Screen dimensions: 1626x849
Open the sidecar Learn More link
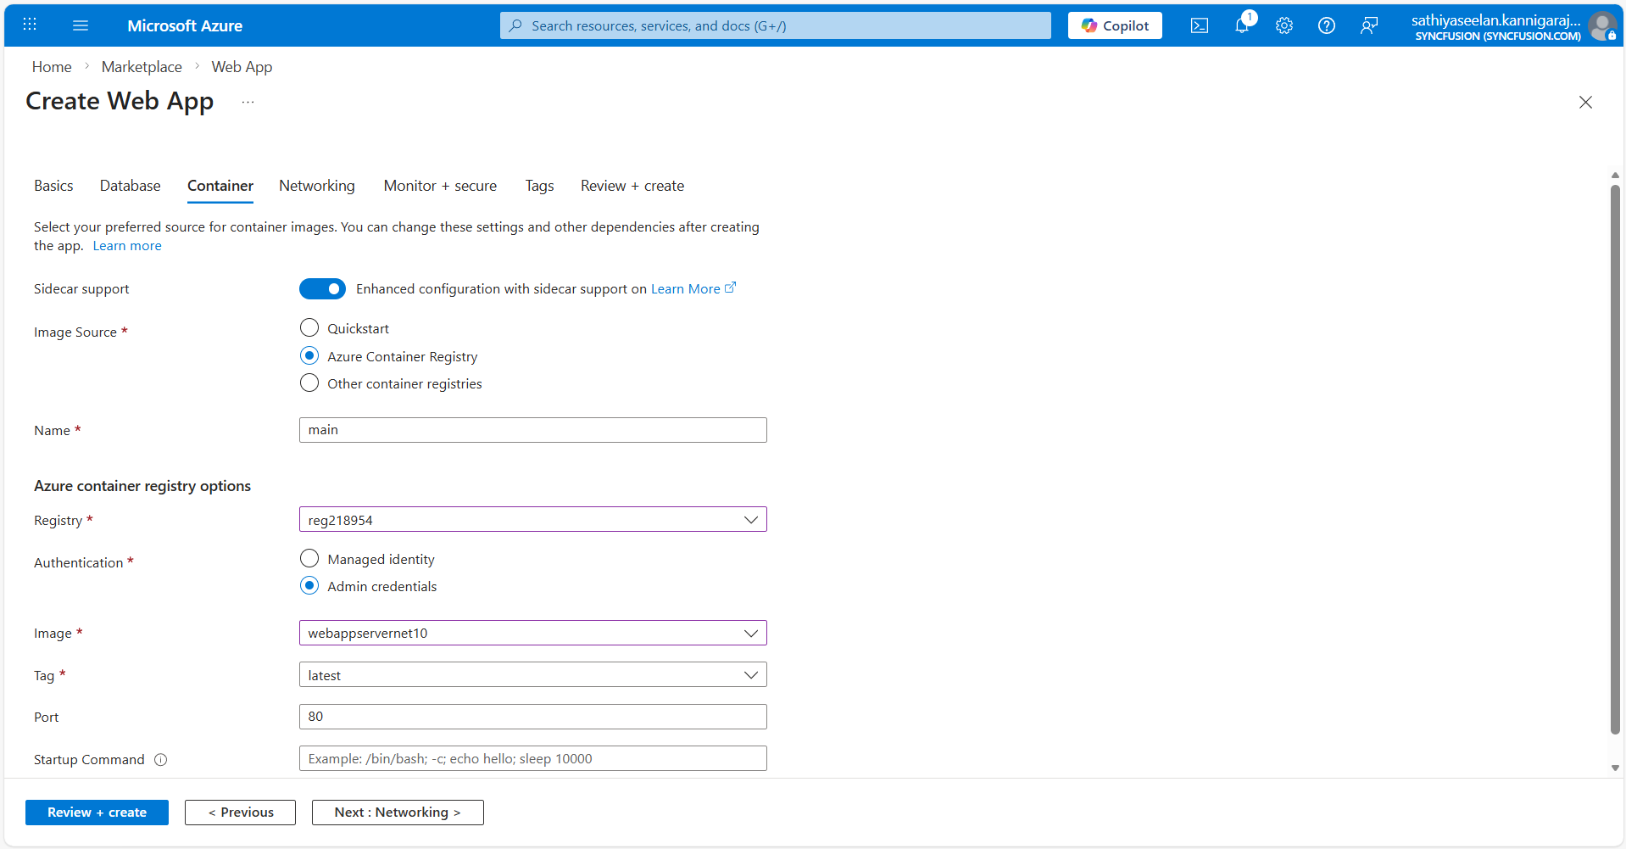685,289
